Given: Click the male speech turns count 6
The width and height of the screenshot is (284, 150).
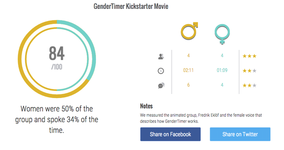Looking at the screenshot, I should pos(188,85).
